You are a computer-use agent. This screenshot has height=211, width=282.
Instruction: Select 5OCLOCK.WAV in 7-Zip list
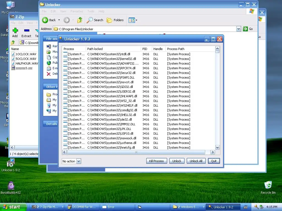pyautogui.click(x=26, y=59)
